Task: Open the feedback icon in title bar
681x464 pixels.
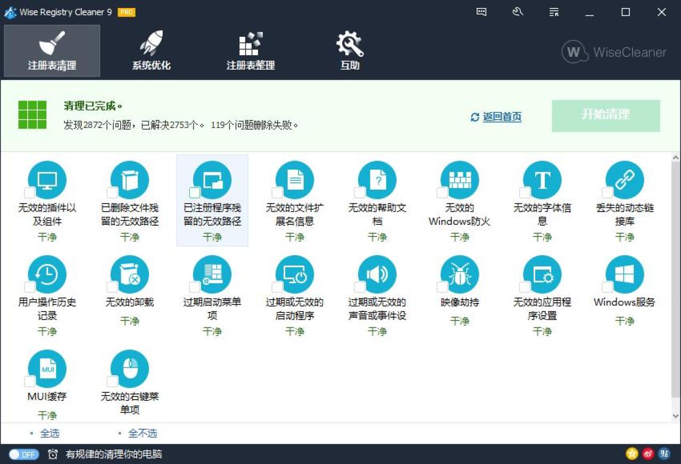Action: point(481,12)
